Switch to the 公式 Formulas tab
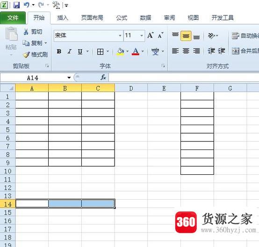Screen dimensions: 259x247 tap(122, 18)
